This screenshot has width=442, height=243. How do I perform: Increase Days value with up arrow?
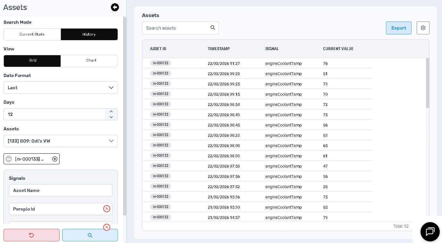(x=111, y=111)
